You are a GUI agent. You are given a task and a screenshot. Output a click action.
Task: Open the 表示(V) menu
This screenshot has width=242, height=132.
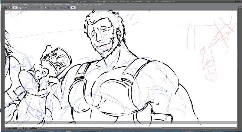68,5
